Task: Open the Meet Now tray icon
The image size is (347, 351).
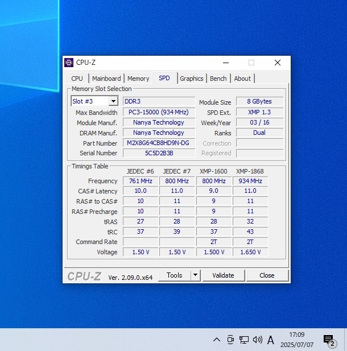Action: [230, 340]
